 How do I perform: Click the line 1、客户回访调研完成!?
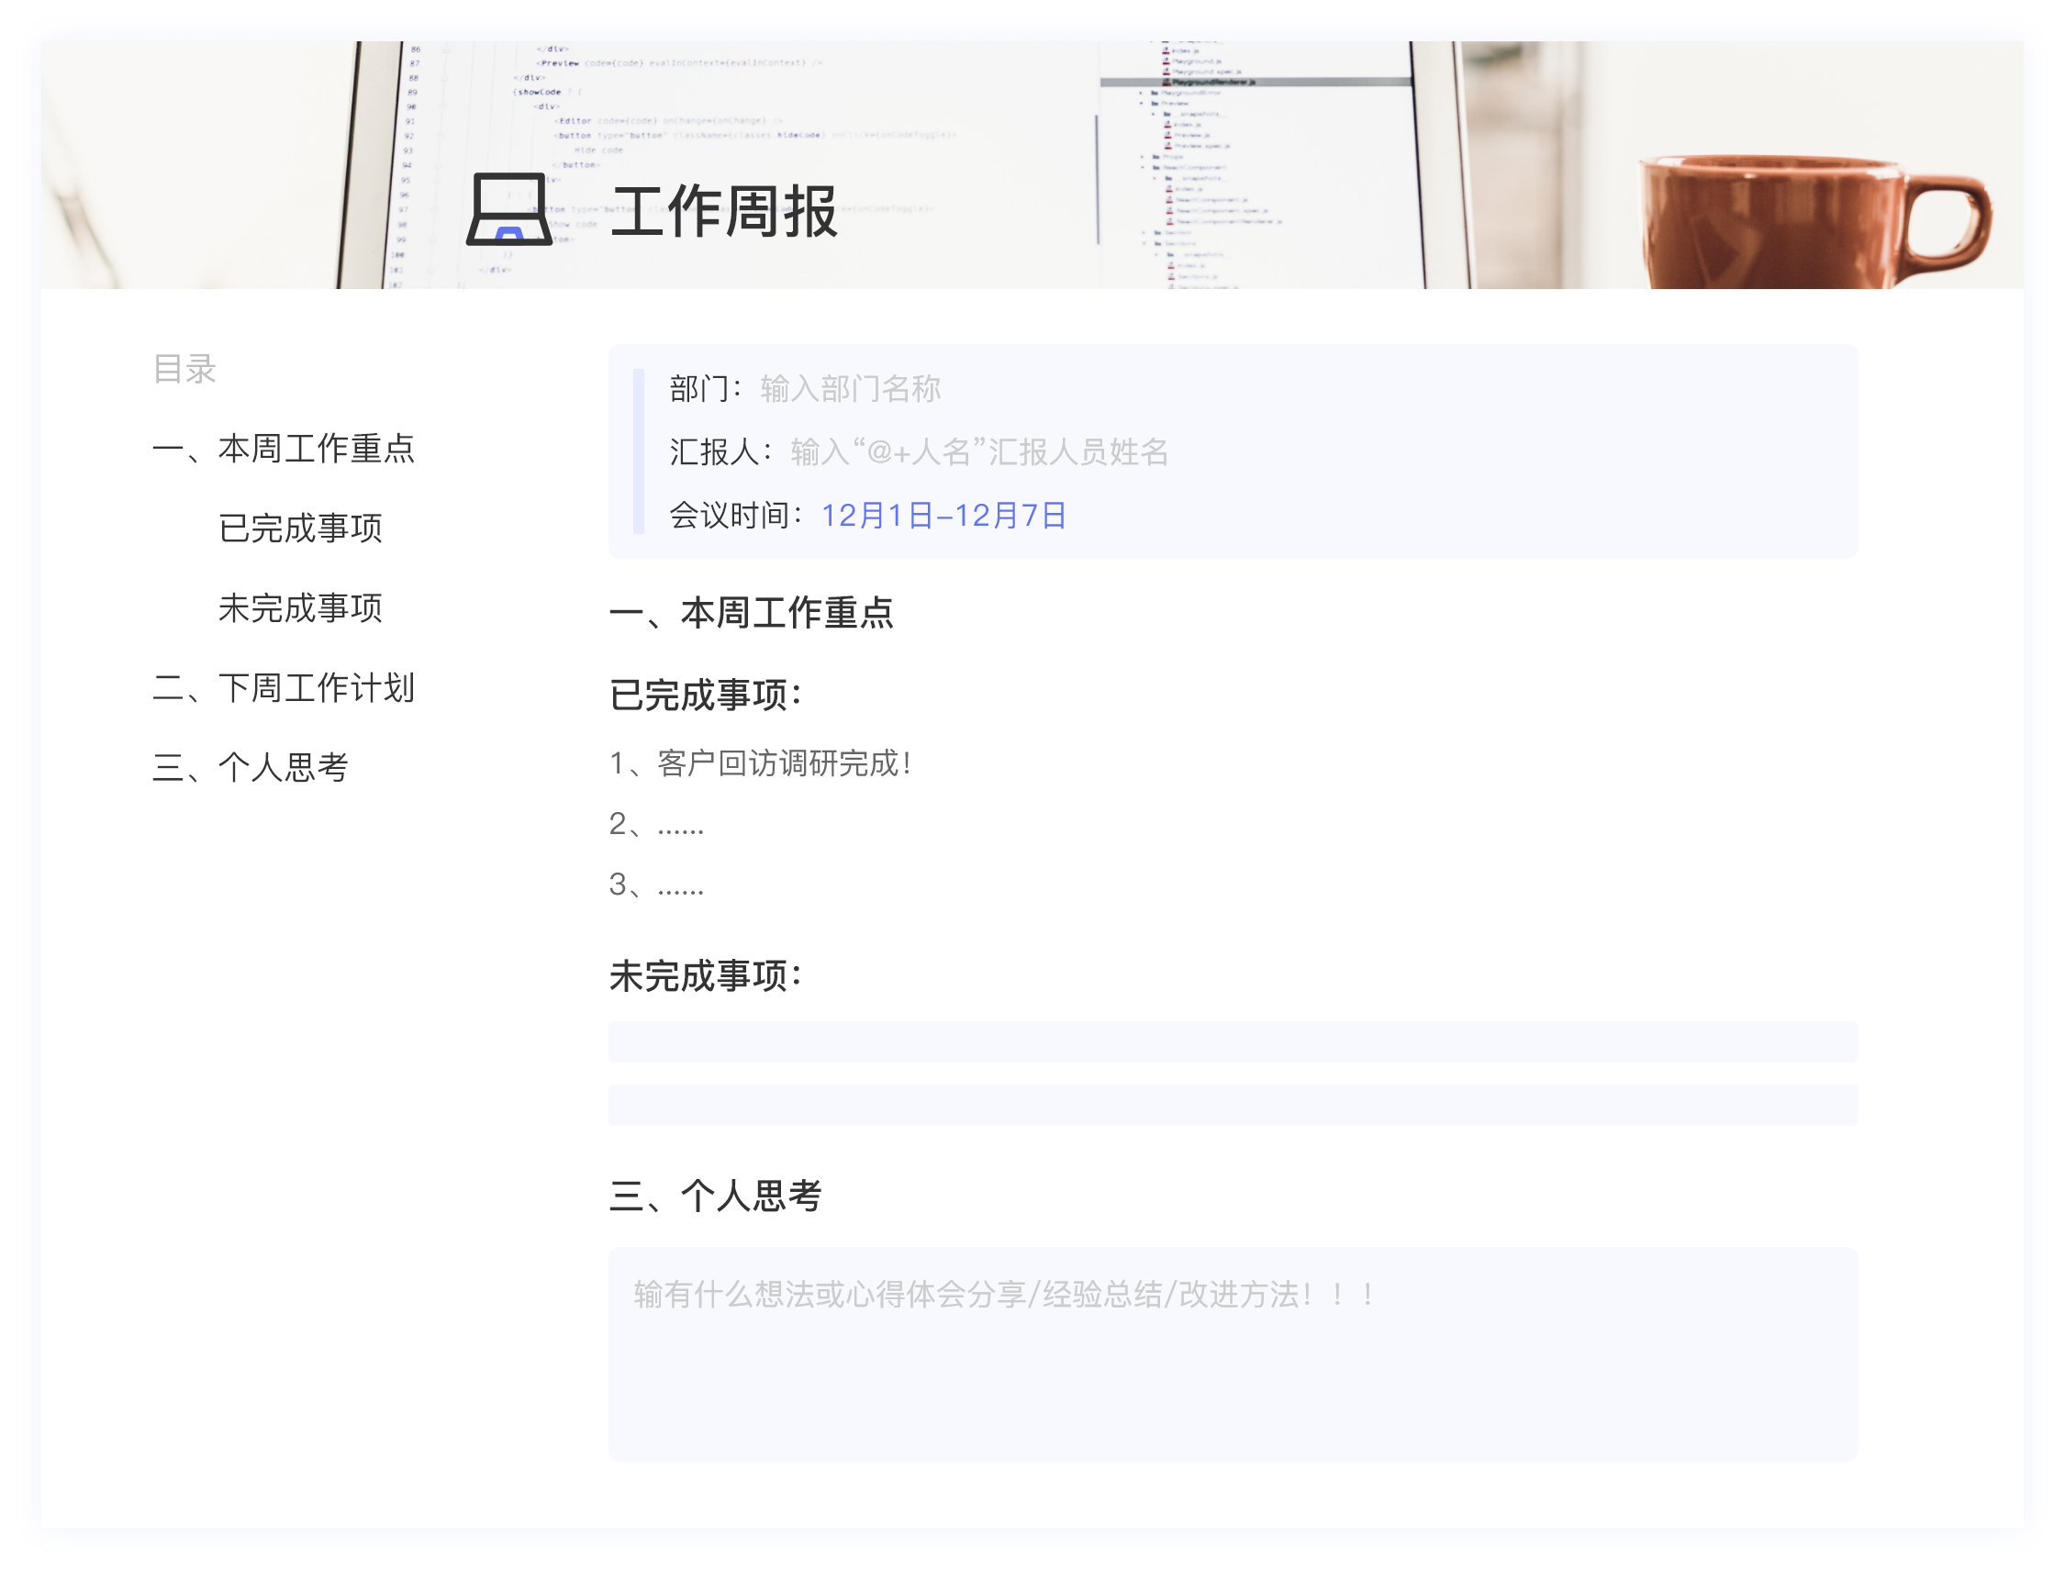pyautogui.click(x=760, y=764)
